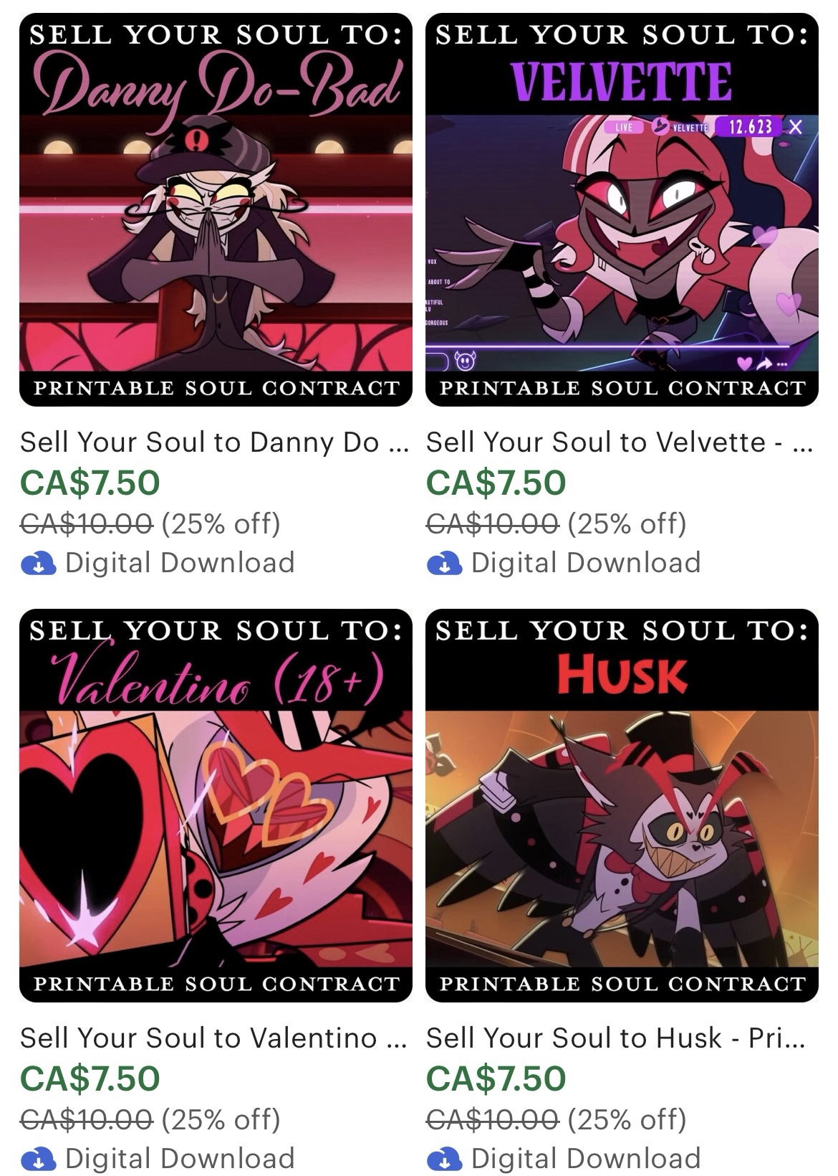This screenshot has width=838, height=1176.
Task: Click the Valentino digital download cloud icon
Action: [x=39, y=1160]
